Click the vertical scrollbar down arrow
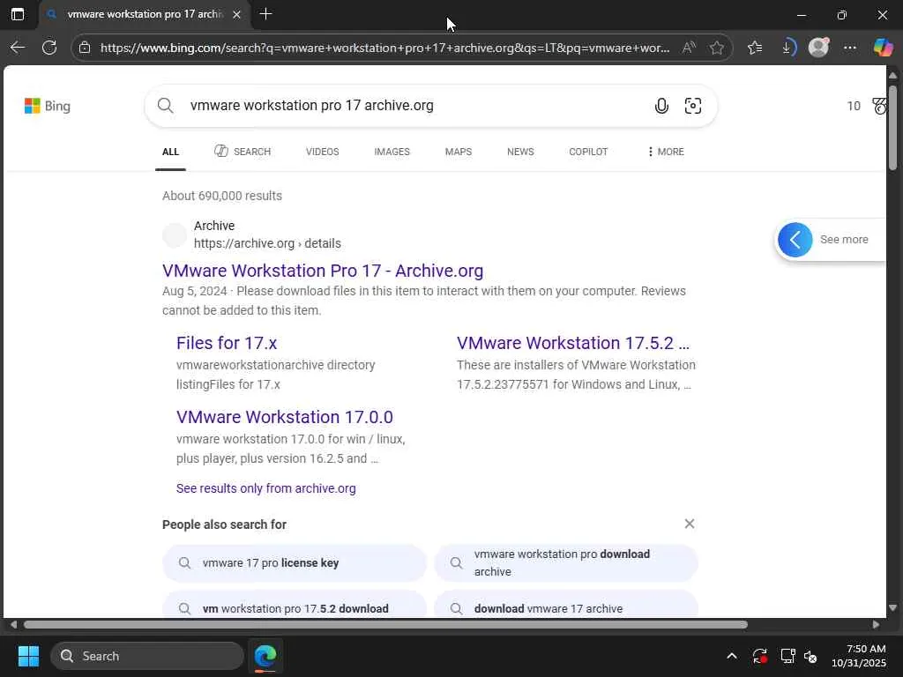903x677 pixels. (892, 608)
